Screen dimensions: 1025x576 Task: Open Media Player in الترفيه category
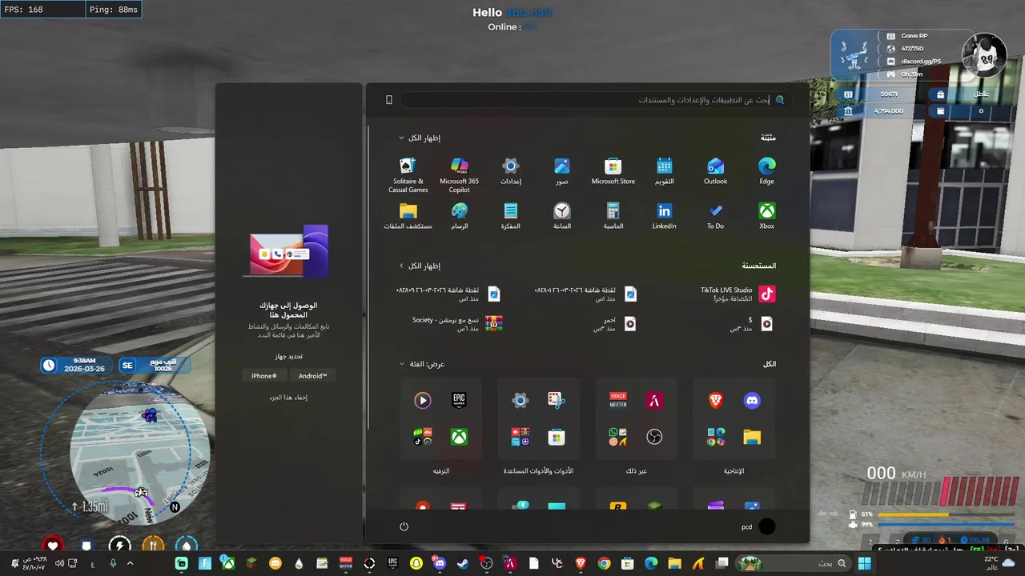pos(423,401)
